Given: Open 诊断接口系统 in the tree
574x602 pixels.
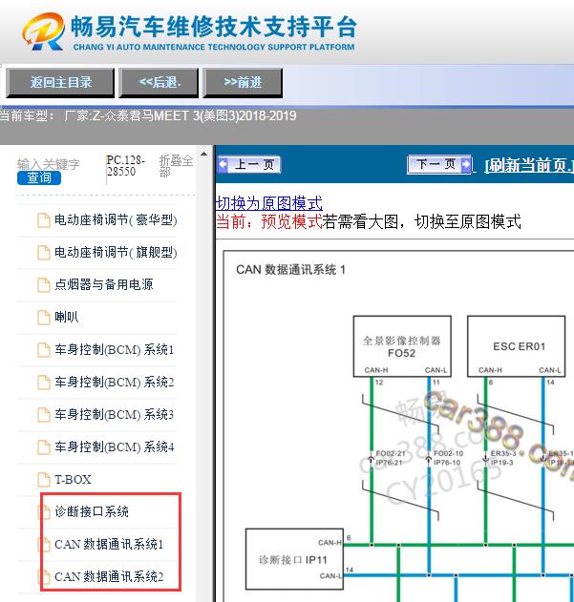Looking at the screenshot, I should 92,511.
